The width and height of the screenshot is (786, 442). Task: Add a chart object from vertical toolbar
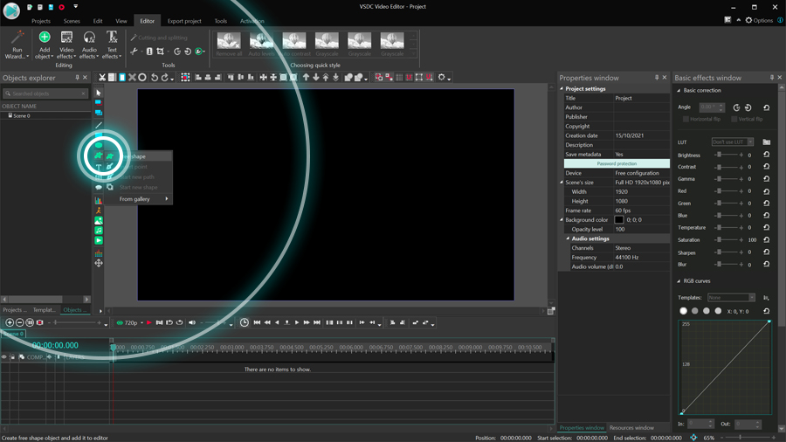[x=98, y=200]
